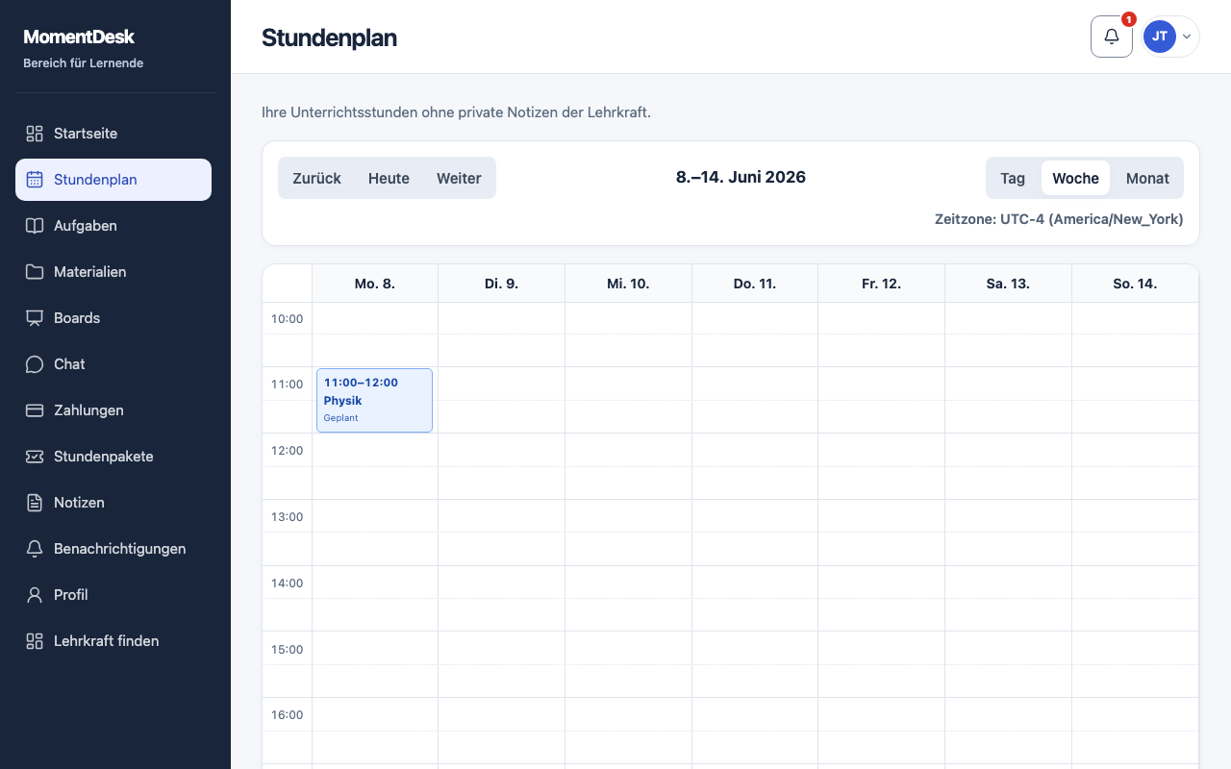Click the Boards presentation icon
This screenshot has width=1231, height=769.
35,318
